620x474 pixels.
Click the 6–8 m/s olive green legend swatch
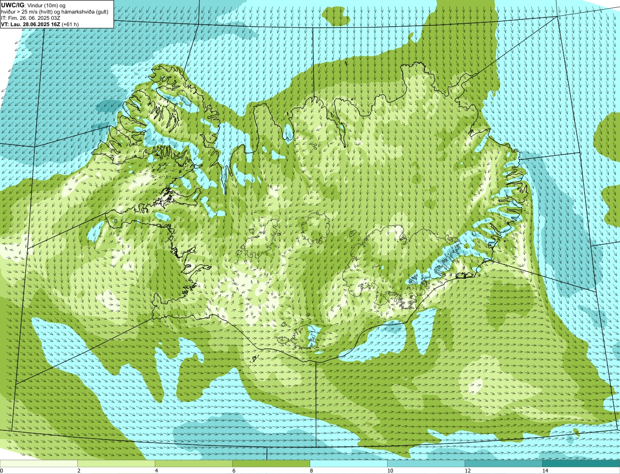(x=271, y=463)
